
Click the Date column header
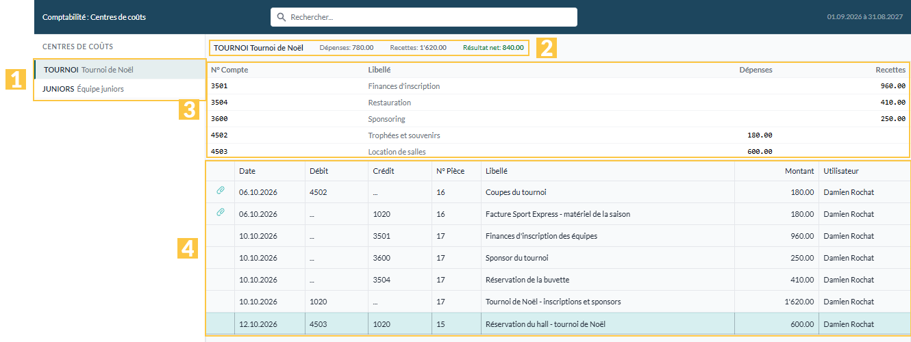point(247,171)
